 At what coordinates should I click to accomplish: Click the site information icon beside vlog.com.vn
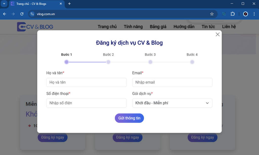click(x=32, y=14)
